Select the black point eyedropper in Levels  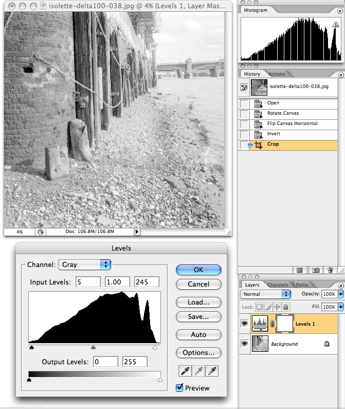point(185,370)
